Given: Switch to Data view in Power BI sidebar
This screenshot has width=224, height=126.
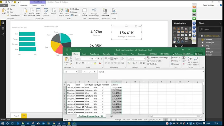Looking at the screenshot, I should tap(3, 29).
